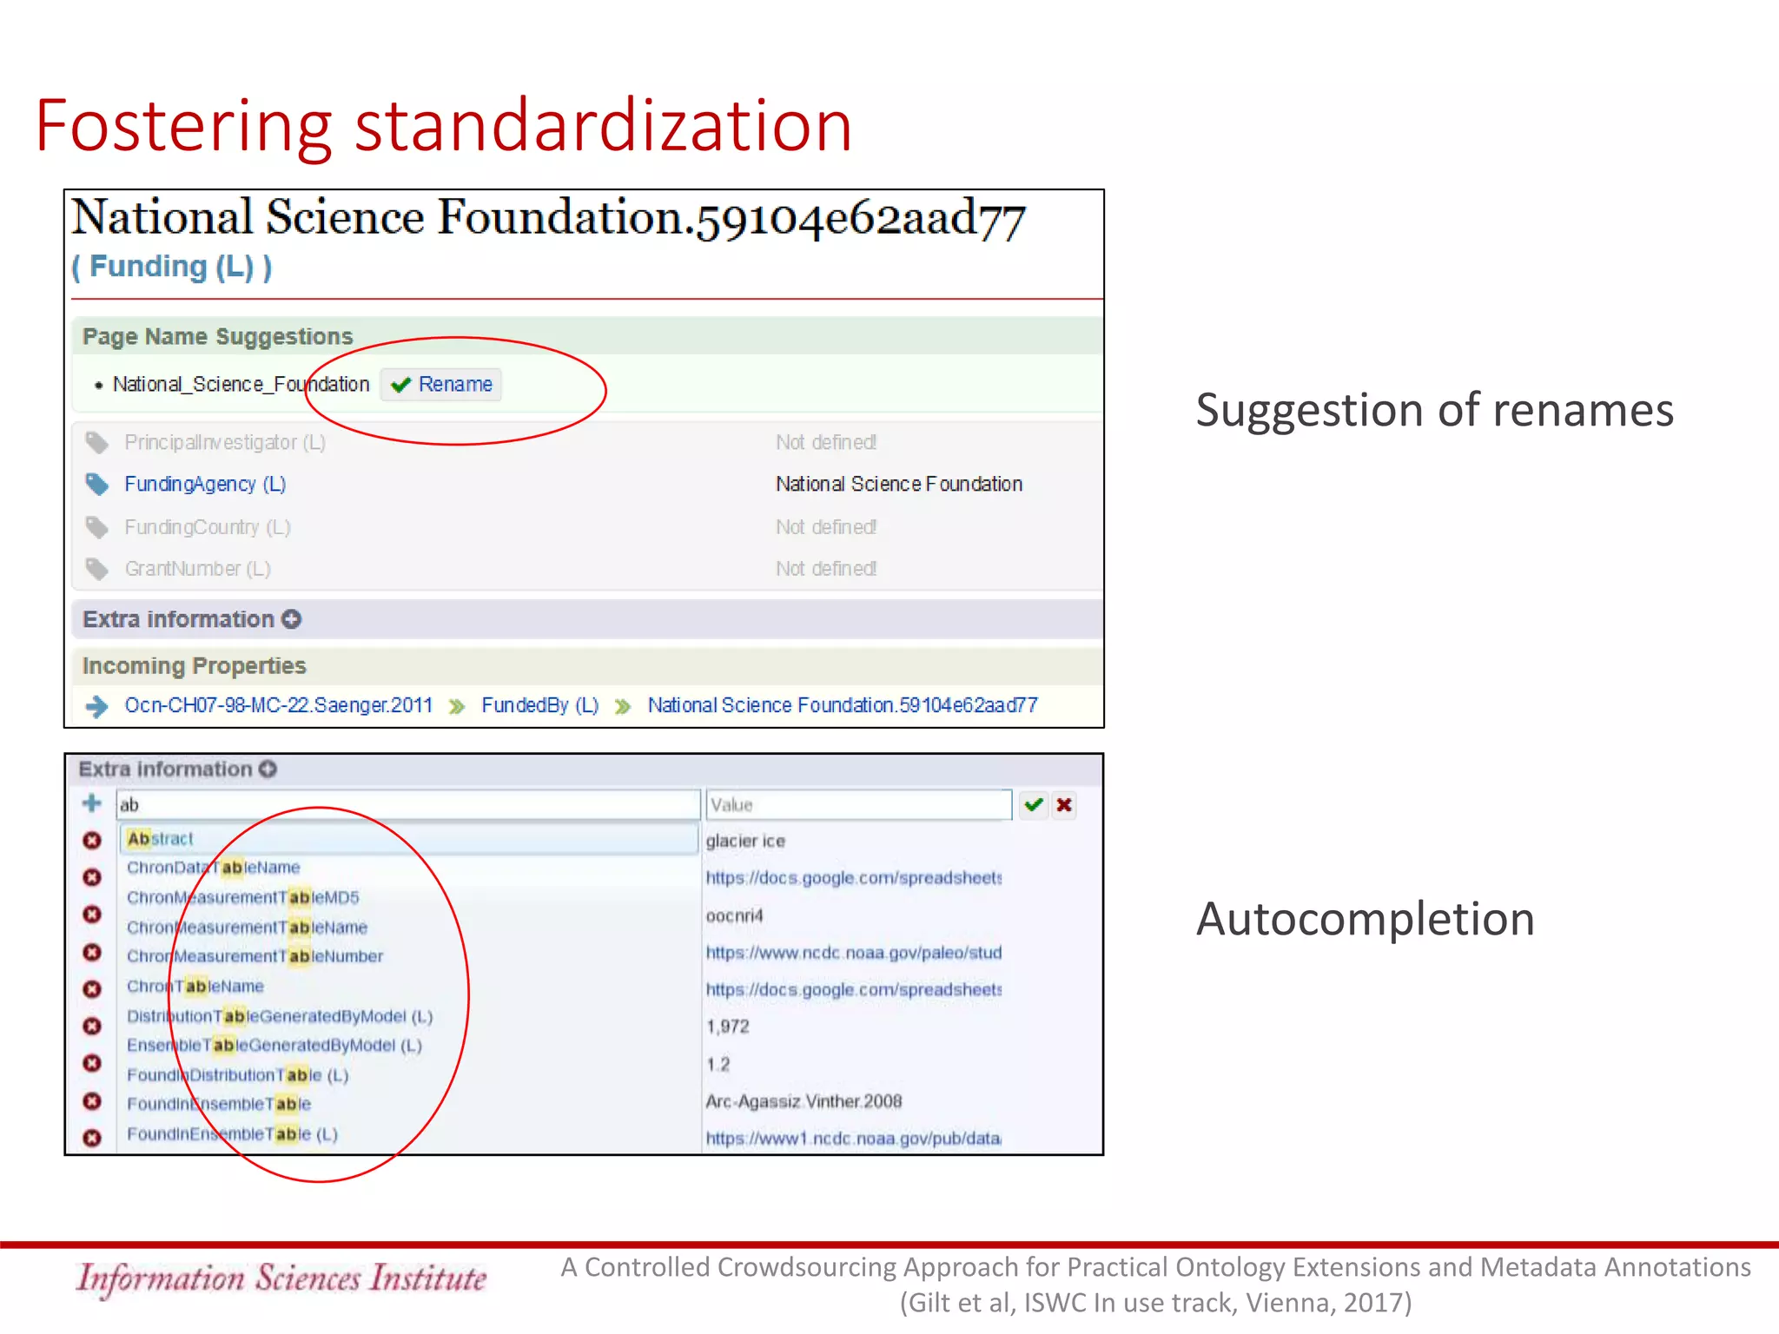Image resolution: width=1779 pixels, height=1334 pixels.
Task: Open the Ocn-CH07-98-MC-22.Saenger.2011 link
Action: 278,705
